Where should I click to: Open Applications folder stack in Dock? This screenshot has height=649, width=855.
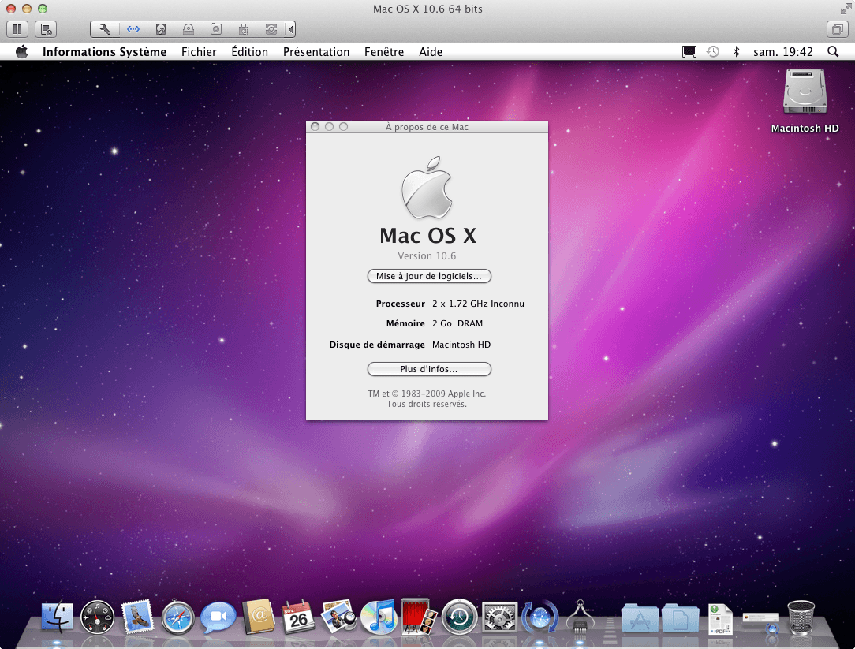[x=639, y=617]
